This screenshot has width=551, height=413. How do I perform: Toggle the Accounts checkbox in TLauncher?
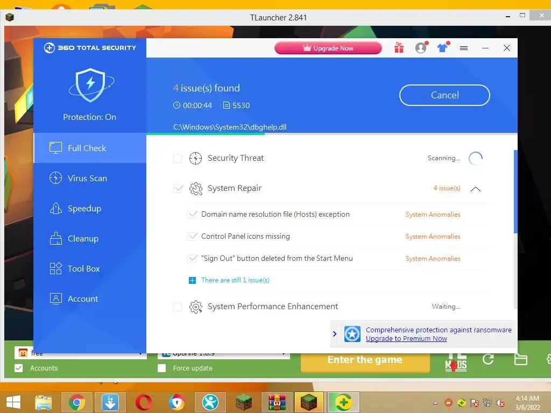pos(19,368)
